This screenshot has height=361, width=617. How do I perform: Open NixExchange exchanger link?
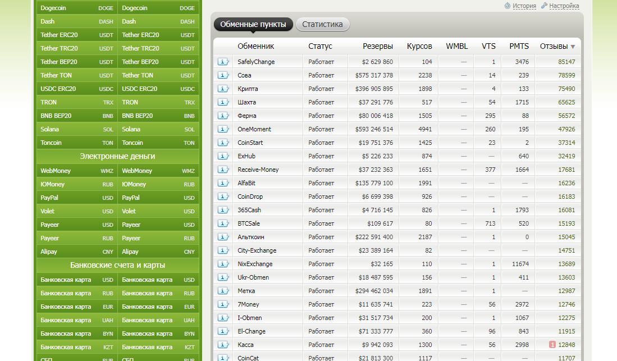tap(255, 264)
